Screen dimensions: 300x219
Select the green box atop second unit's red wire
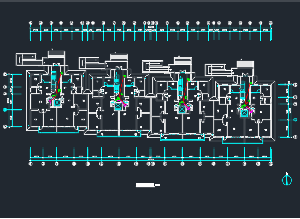pos(125,76)
